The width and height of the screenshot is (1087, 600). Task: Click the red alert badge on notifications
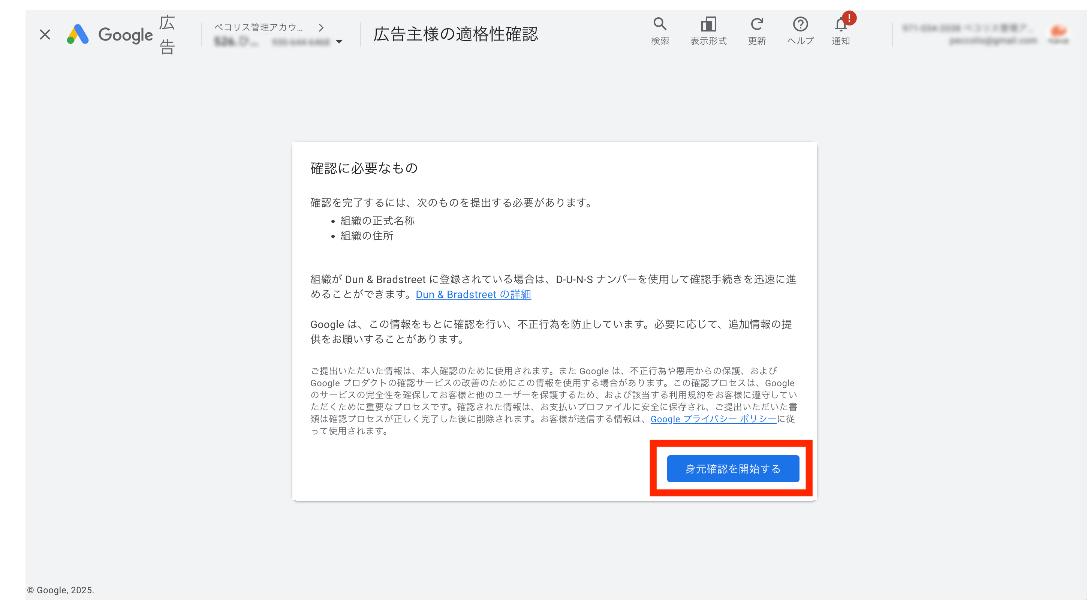pos(849,18)
